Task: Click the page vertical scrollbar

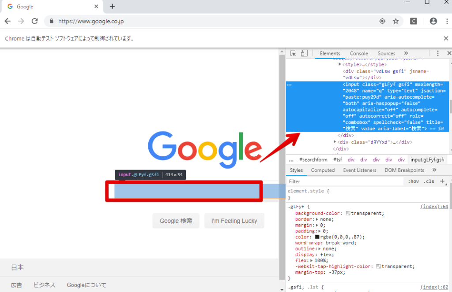Action: pyautogui.click(x=282, y=167)
